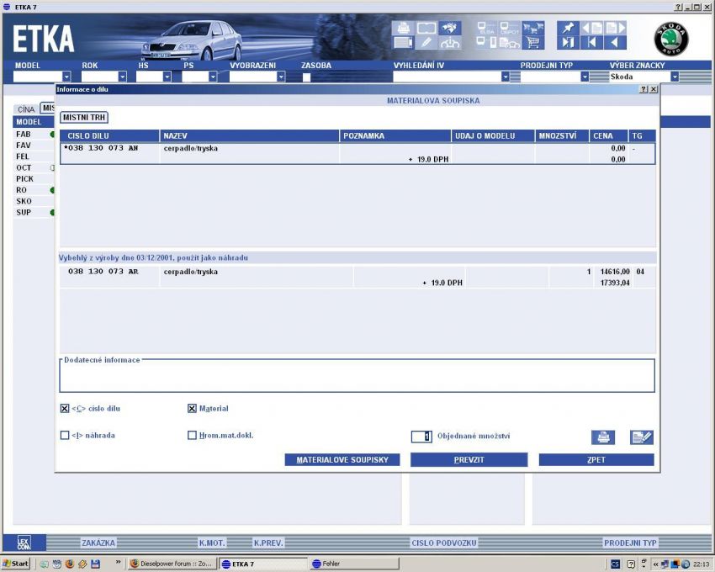Expand the VYHLEDÁNÍ IV dropdown

pyautogui.click(x=505, y=77)
